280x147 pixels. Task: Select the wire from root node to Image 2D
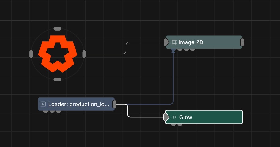pos(126,48)
